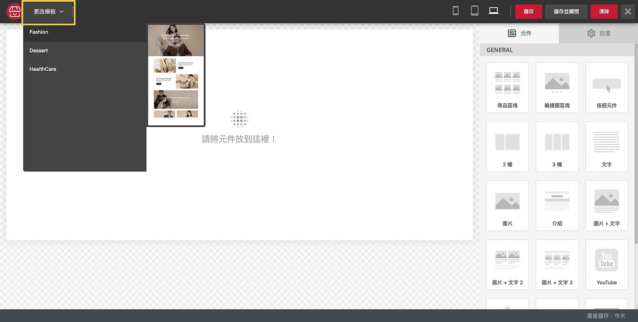Switch to the 設置 settings tab

(599, 33)
